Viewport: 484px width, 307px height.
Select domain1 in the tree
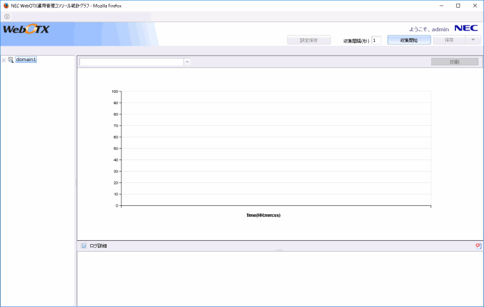26,60
